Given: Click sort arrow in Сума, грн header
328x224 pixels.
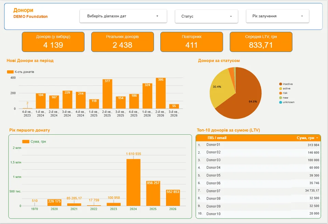Looking at the screenshot, I should pos(317,138).
